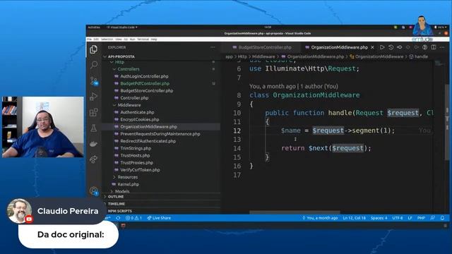Open editor more actions ellipsis
This screenshot has width=452, height=254.
442,47
